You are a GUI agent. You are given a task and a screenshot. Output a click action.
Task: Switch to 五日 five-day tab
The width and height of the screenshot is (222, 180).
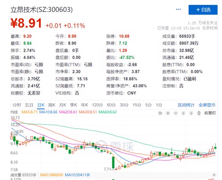29,105
